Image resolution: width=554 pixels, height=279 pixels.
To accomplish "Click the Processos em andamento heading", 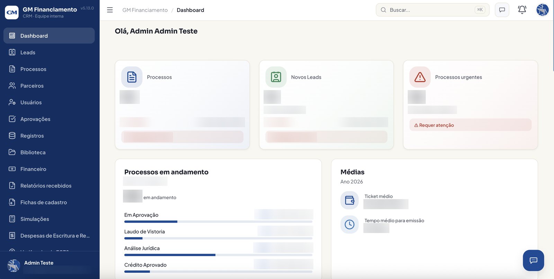I will [166, 172].
